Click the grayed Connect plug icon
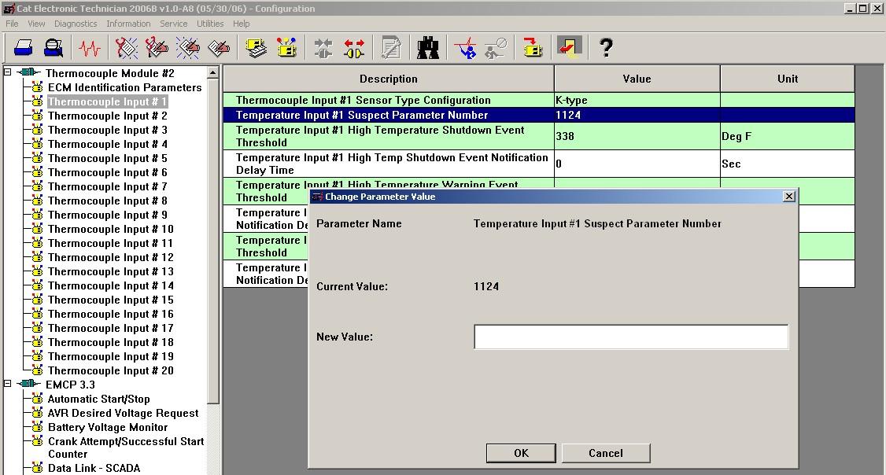 click(x=323, y=47)
